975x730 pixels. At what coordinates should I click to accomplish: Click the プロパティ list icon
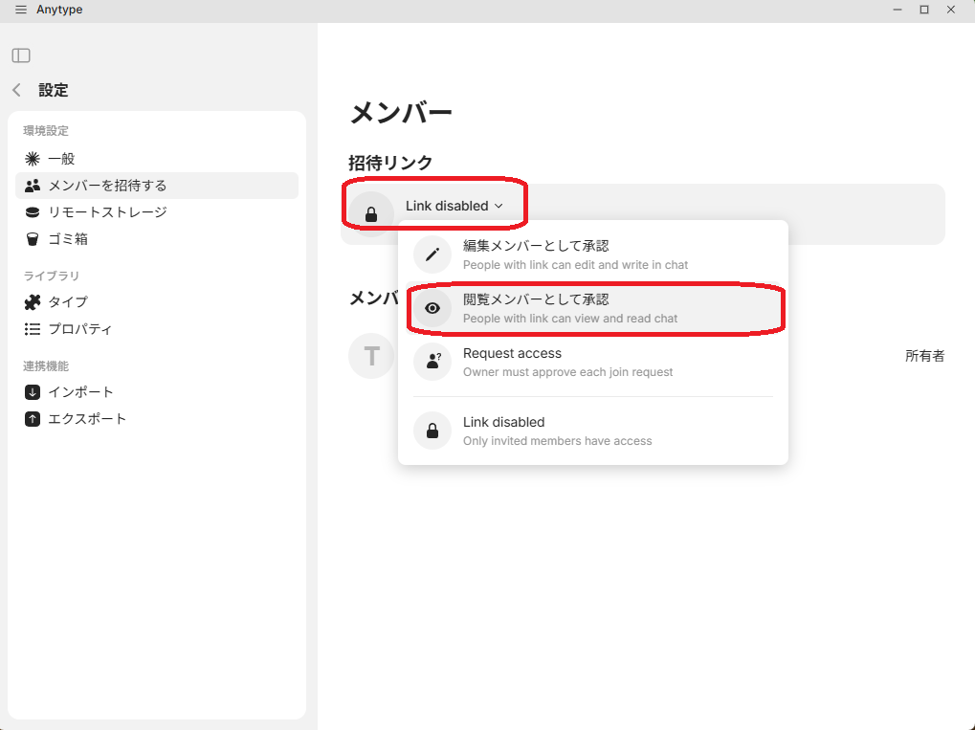[x=33, y=329]
